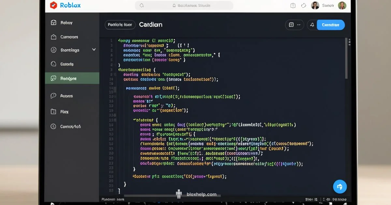Image resolution: width=391 pixels, height=205 pixels.
Task: Click the Paciiole boor pill button
Action: 120,25
